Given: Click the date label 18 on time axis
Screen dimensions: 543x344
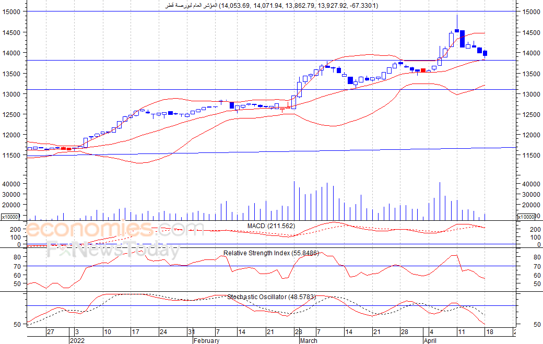Looking at the screenshot, I should 490,332.
